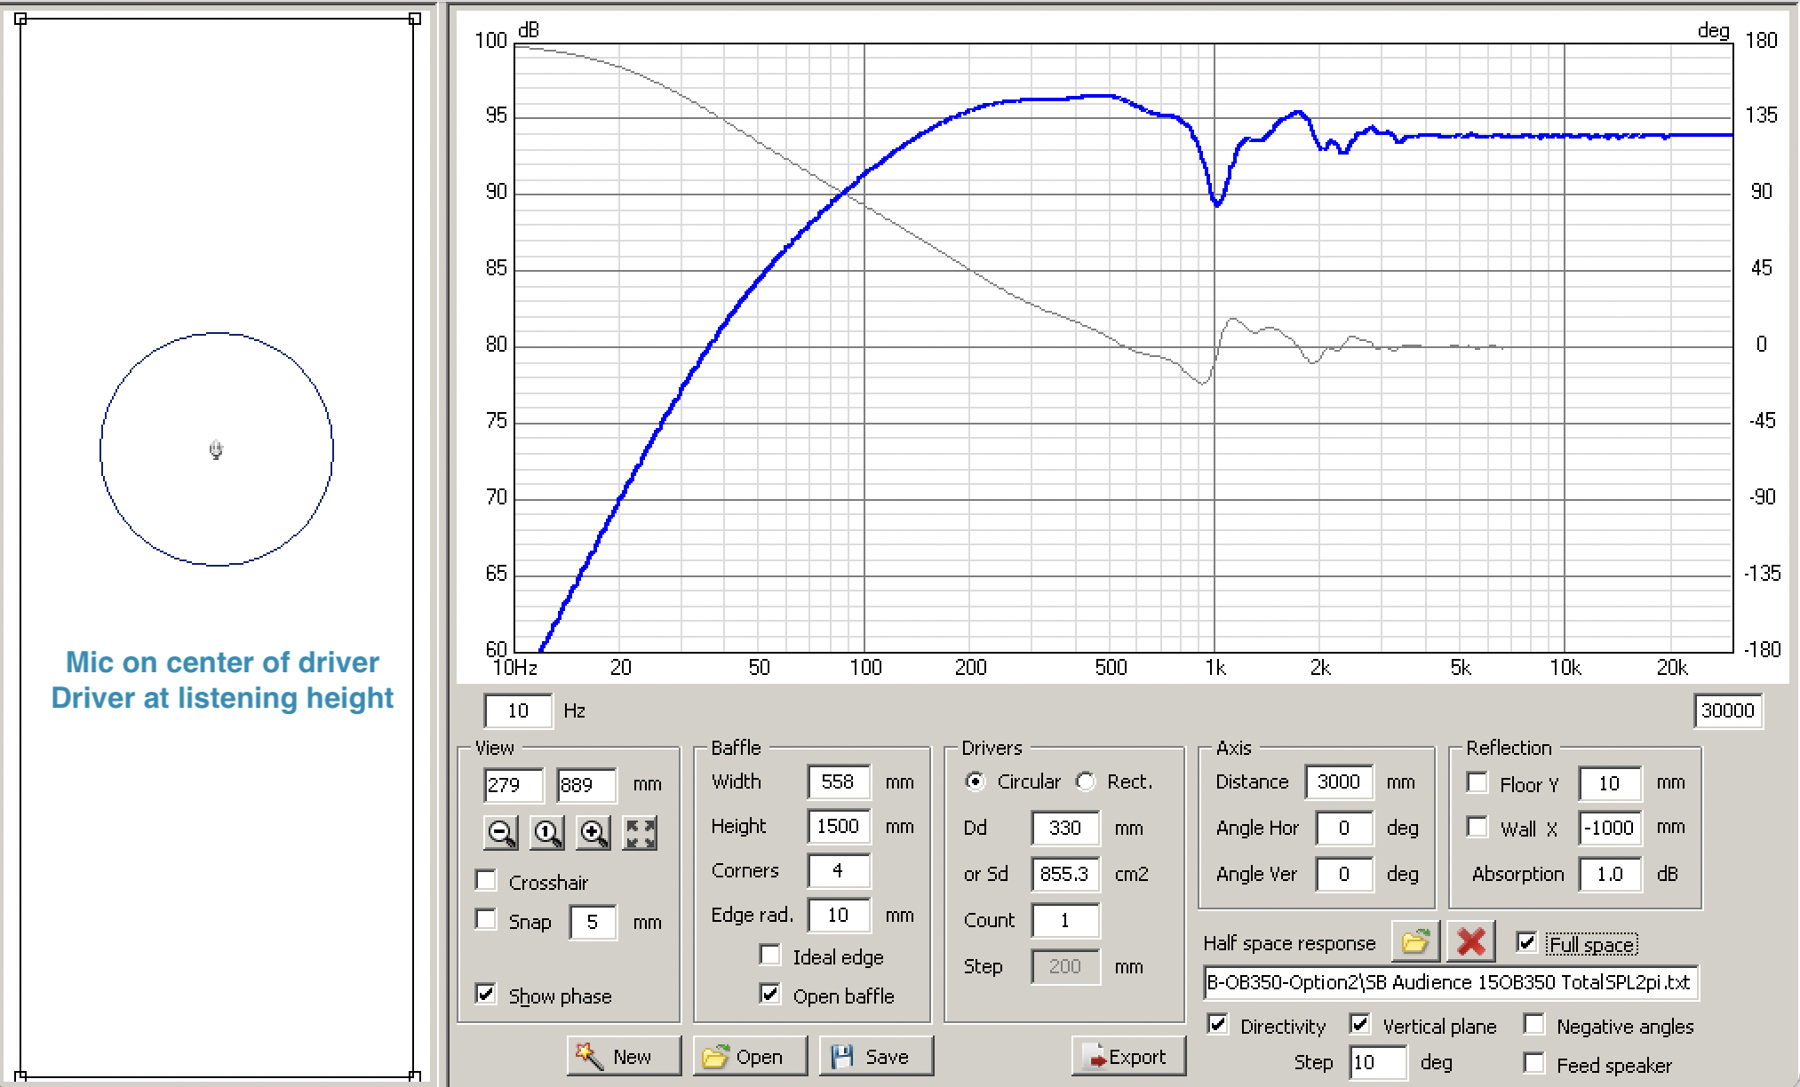Enable the Feed speaker checkbox

1534,1063
